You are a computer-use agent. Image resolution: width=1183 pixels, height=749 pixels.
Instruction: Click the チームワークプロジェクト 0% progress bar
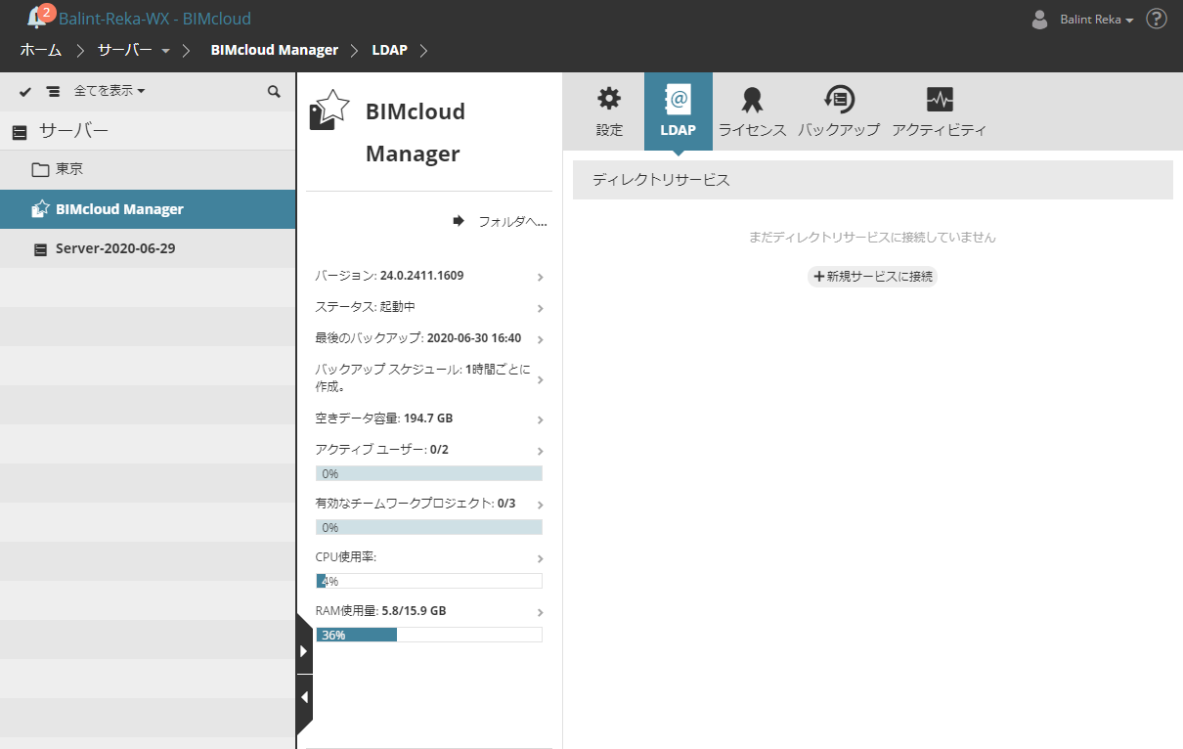pyautogui.click(x=429, y=527)
